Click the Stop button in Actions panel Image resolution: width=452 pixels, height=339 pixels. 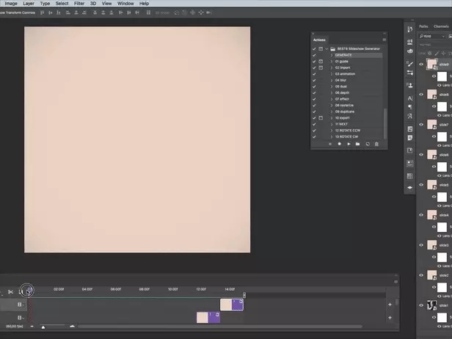[330, 144]
